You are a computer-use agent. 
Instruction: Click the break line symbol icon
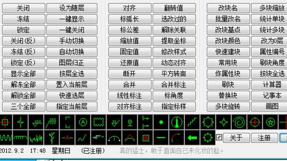coord(20,122)
